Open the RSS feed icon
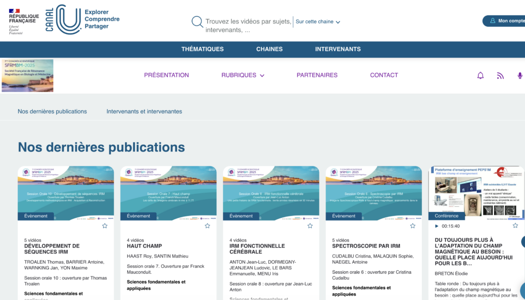 pyautogui.click(x=500, y=75)
